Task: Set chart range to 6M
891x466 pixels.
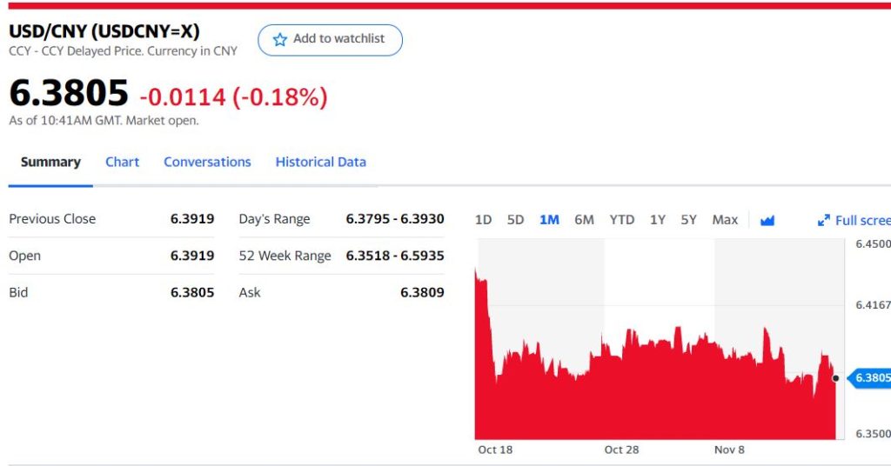Action: (x=584, y=220)
